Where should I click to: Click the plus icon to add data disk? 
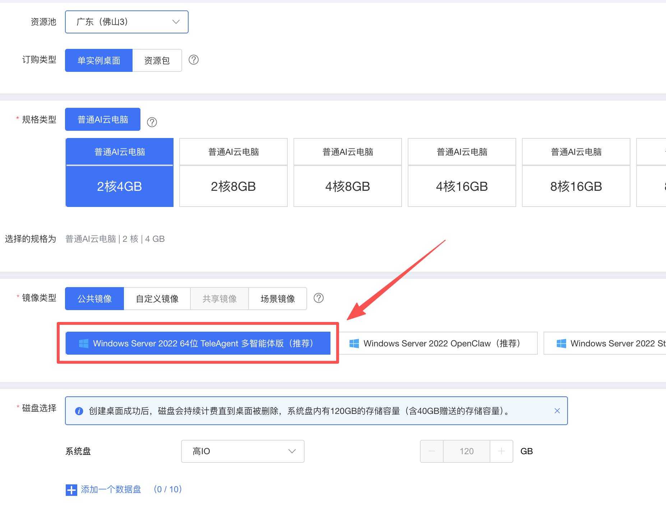point(71,490)
